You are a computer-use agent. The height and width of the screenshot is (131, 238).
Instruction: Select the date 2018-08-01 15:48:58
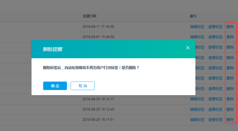[x=98, y=37]
